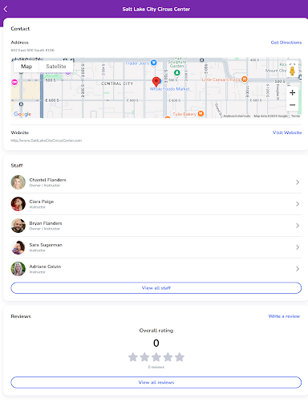Switch map to Satellite view

click(x=56, y=67)
